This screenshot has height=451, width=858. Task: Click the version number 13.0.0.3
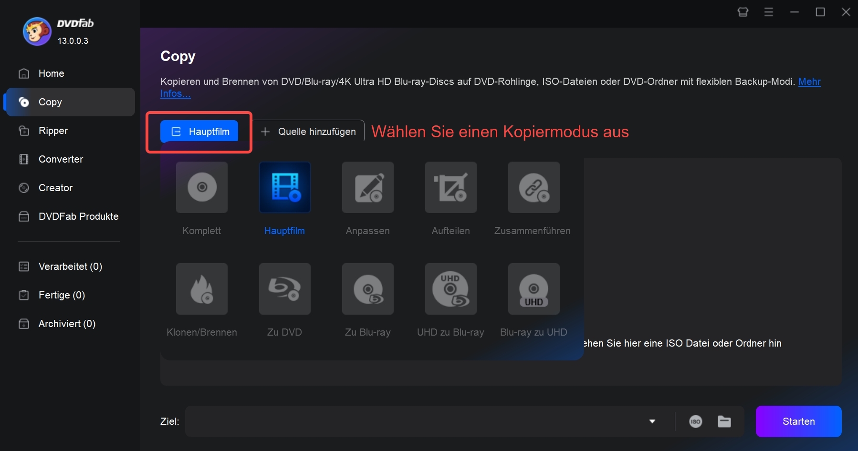tap(73, 41)
